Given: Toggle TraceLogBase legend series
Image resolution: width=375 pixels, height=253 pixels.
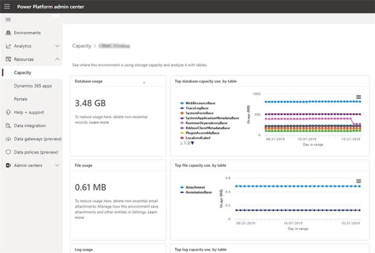Looking at the screenshot, I should 194,108.
